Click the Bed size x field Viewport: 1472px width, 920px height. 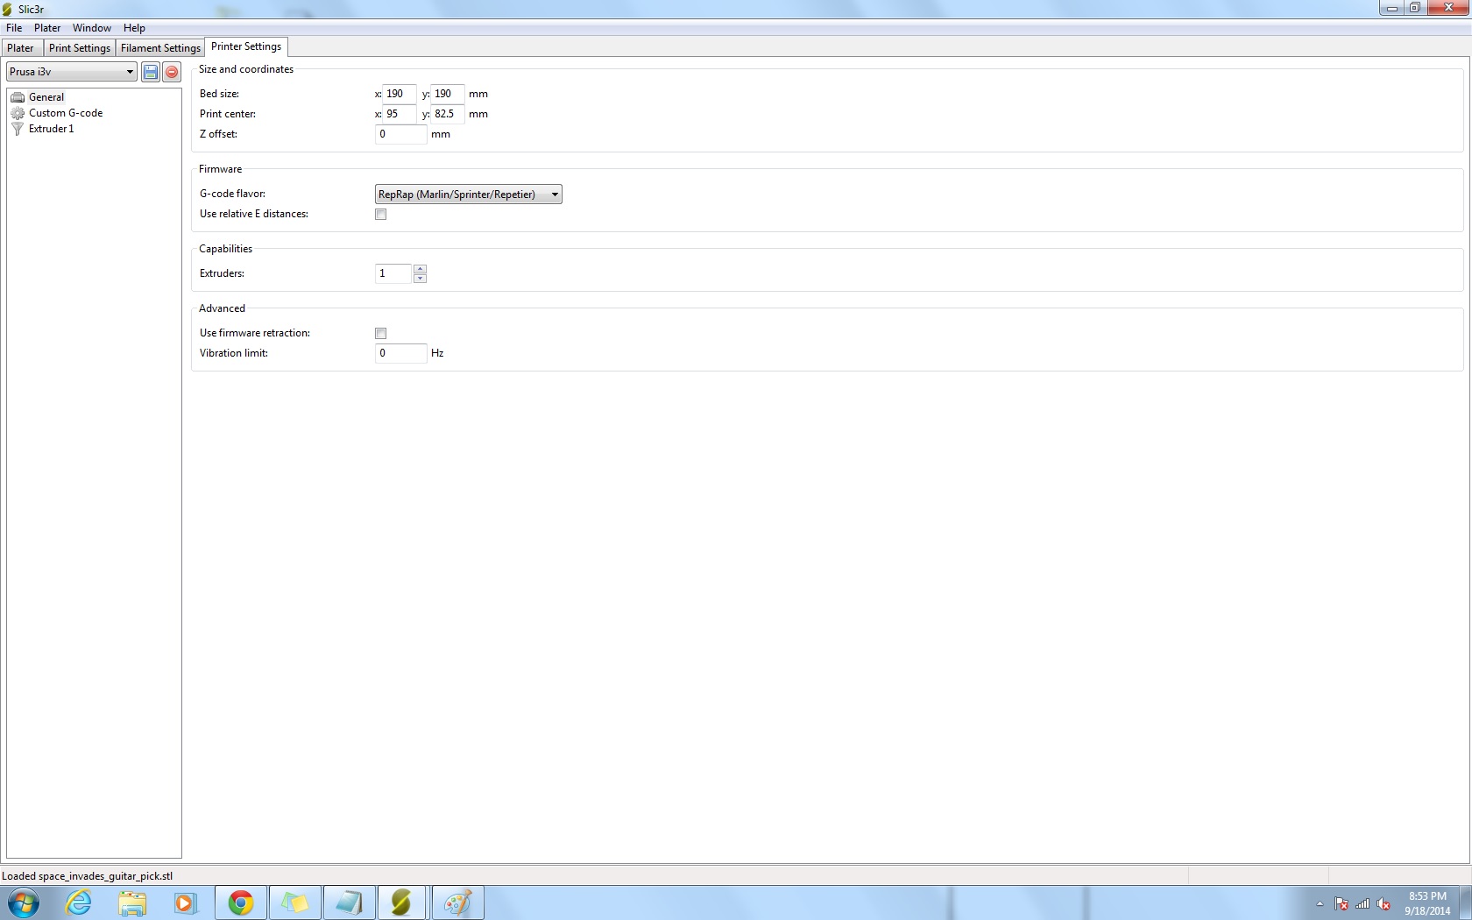[400, 94]
